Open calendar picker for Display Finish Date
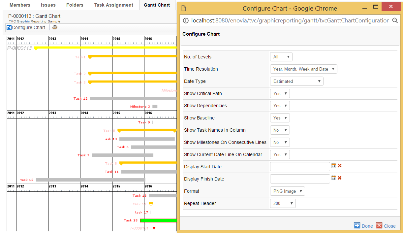403x233 pixels. coord(333,178)
